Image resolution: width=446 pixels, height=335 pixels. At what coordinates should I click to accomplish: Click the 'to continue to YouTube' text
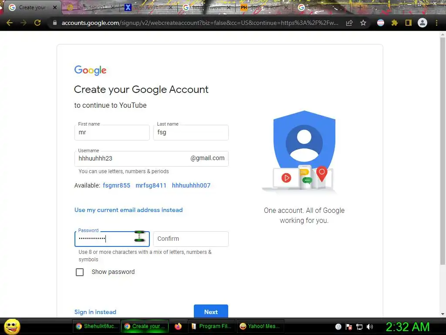point(110,106)
